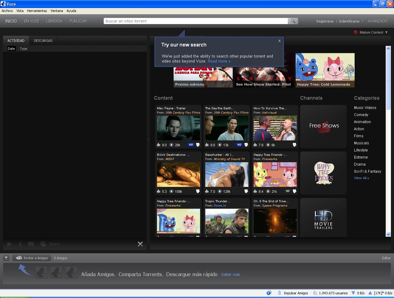The image size is (394, 298).
Task: Open the AVANZADO view
Action: pyautogui.click(x=378, y=21)
